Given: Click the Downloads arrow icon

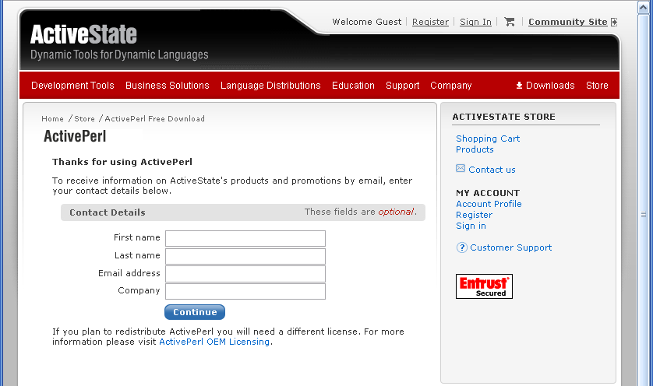Looking at the screenshot, I should [x=519, y=86].
